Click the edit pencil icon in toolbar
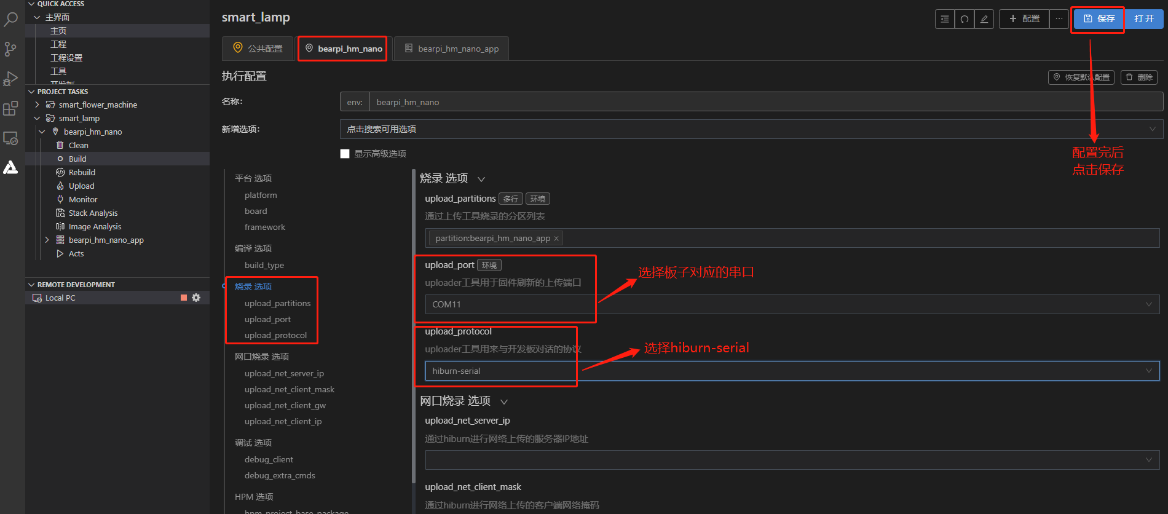The height and width of the screenshot is (514, 1168). (x=984, y=19)
